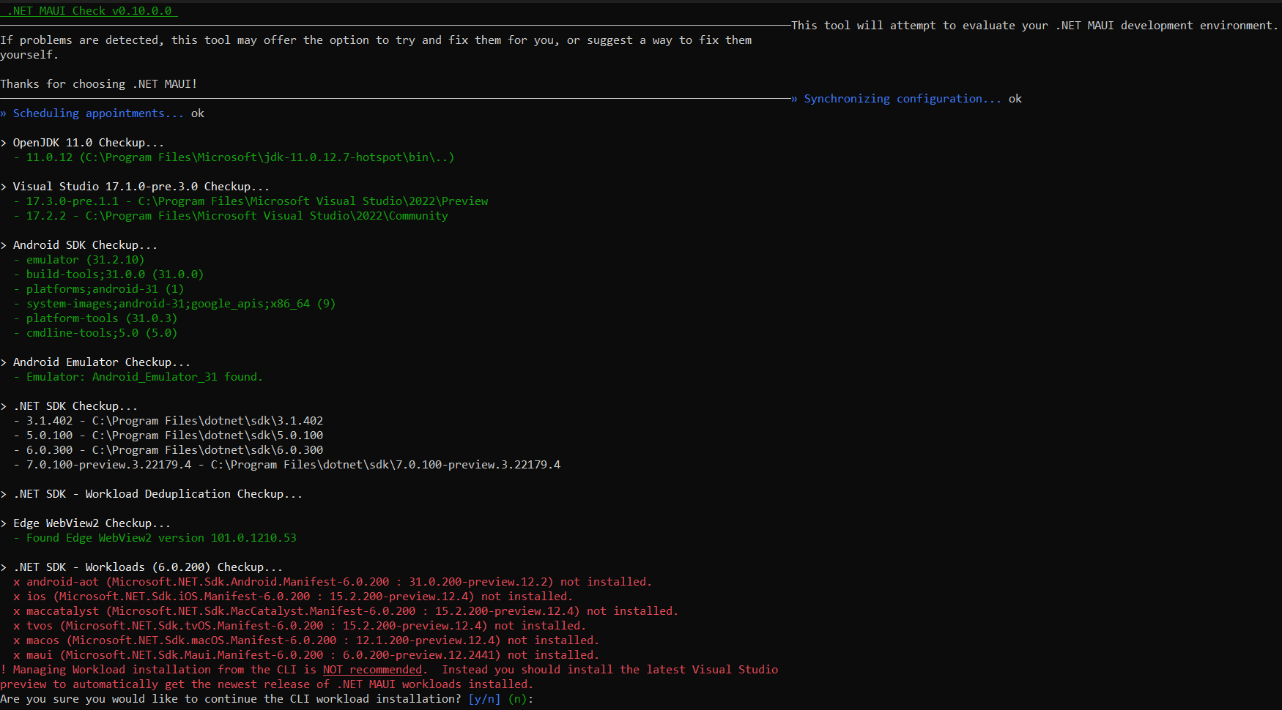This screenshot has width=1282, height=710.
Task: Click the 'ios' workload not installed line
Action: pyautogui.click(x=293, y=597)
